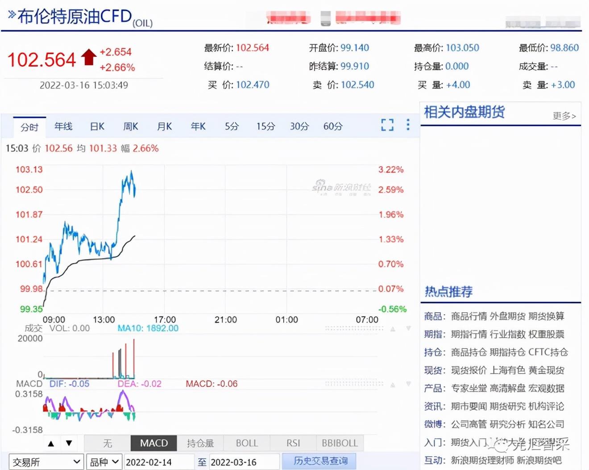Viewport: 589px width, 470px height.
Task: Open the 商品行情 link
Action: 469,316
